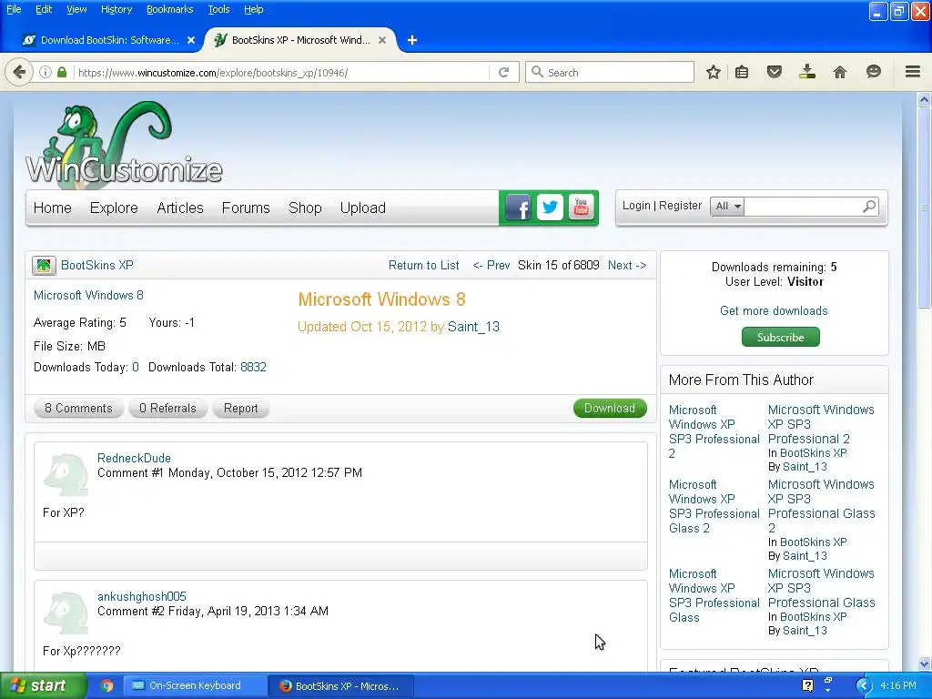Click the WinCustomize gecko logo
The width and height of the screenshot is (932, 699).
click(x=124, y=143)
